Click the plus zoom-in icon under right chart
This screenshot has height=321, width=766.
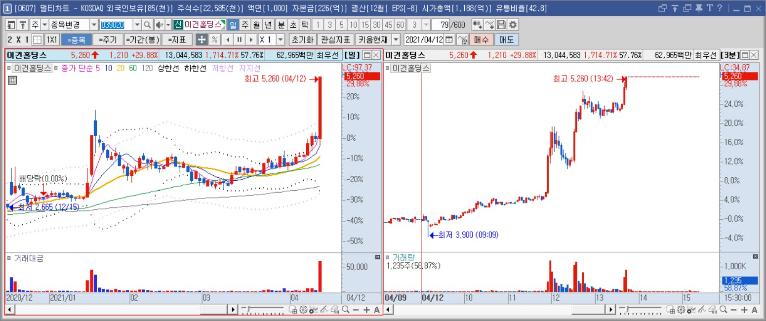[x=744, y=310]
